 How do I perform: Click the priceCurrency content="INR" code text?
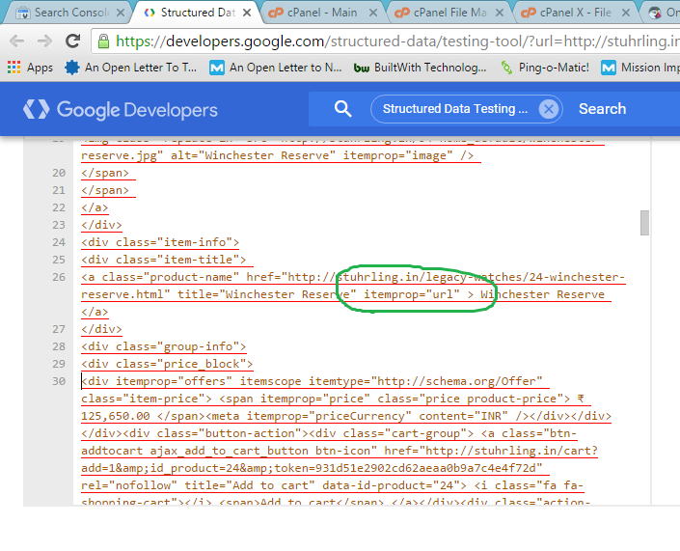(x=377, y=416)
